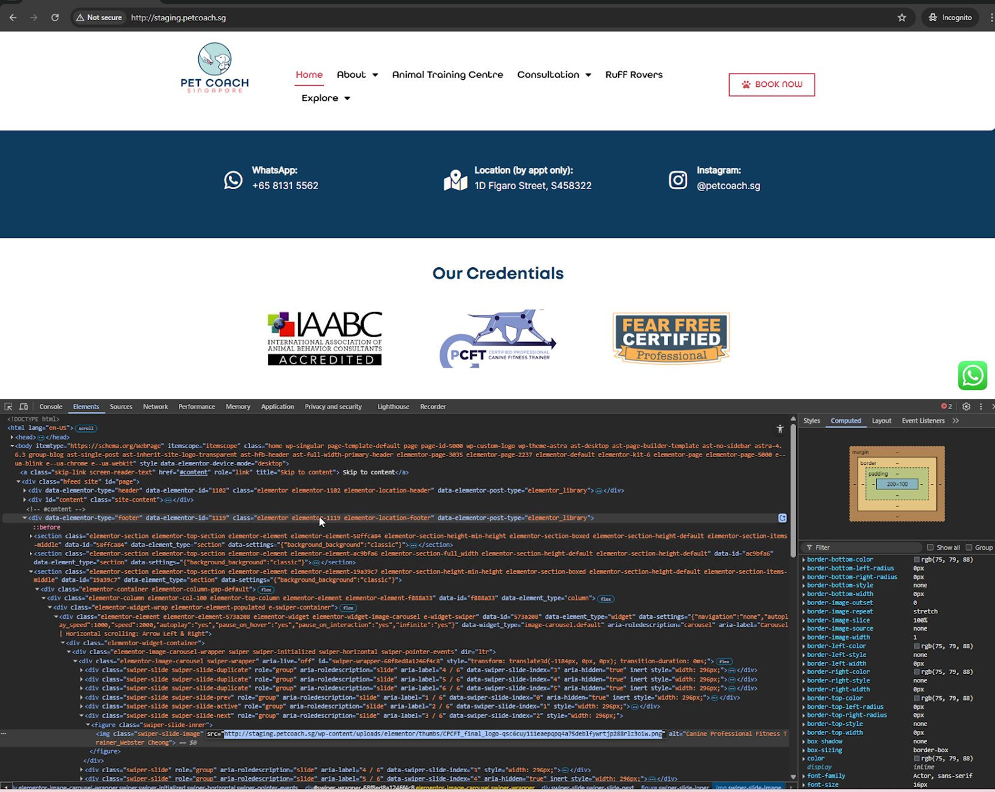The height and width of the screenshot is (792, 995).
Task: Click the red error count badge
Action: coord(946,406)
